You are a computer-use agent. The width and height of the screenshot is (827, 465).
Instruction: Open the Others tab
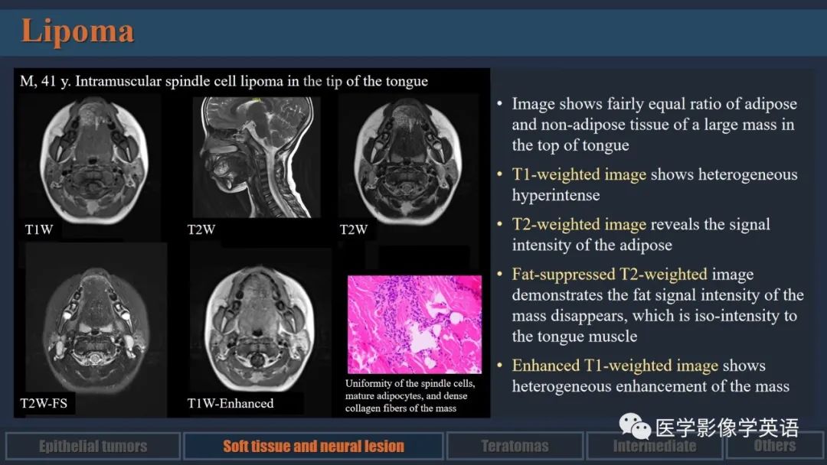(775, 446)
